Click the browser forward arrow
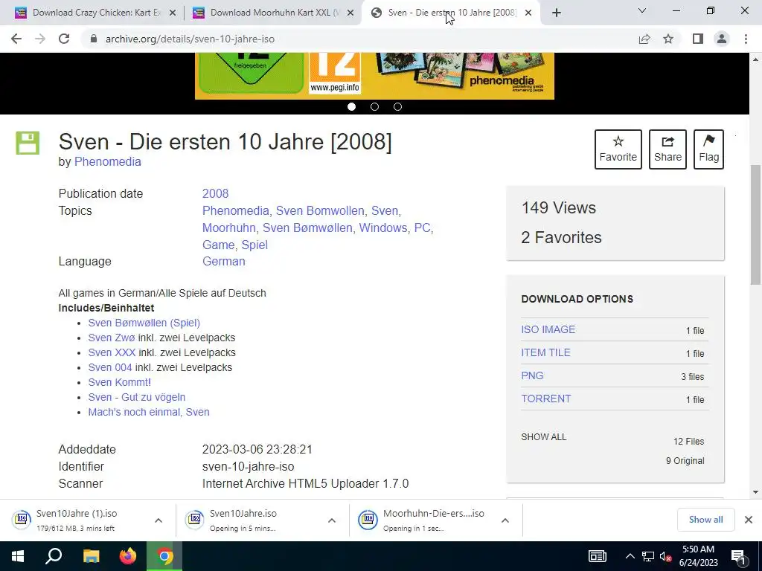 click(x=40, y=39)
